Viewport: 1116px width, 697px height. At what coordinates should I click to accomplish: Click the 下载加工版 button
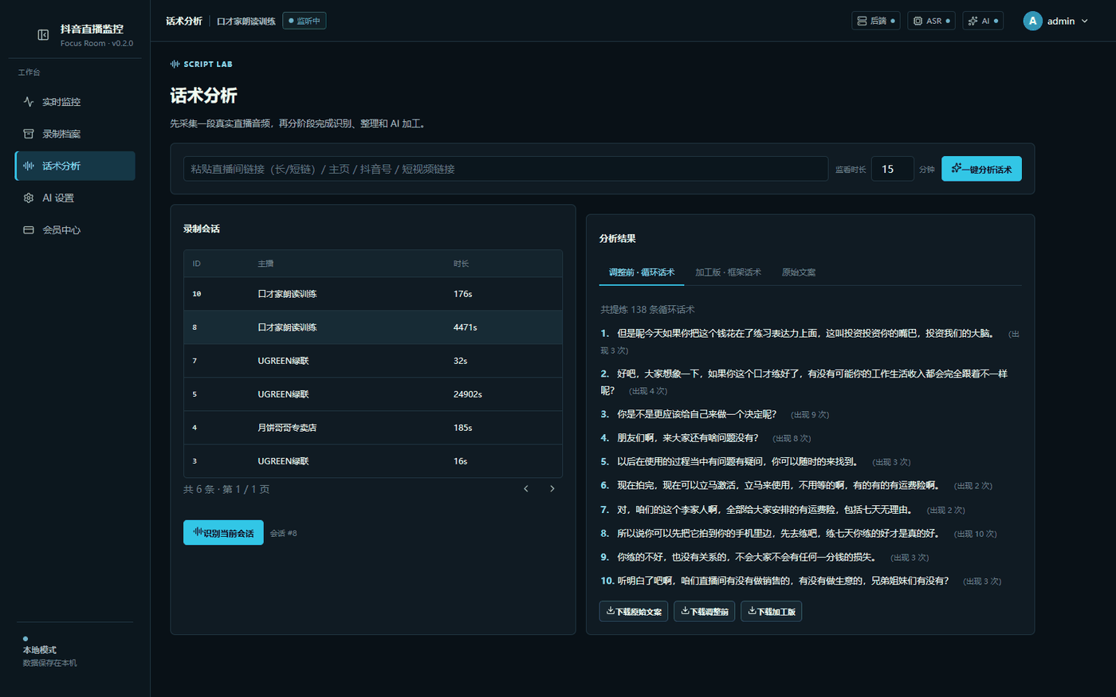(x=772, y=611)
